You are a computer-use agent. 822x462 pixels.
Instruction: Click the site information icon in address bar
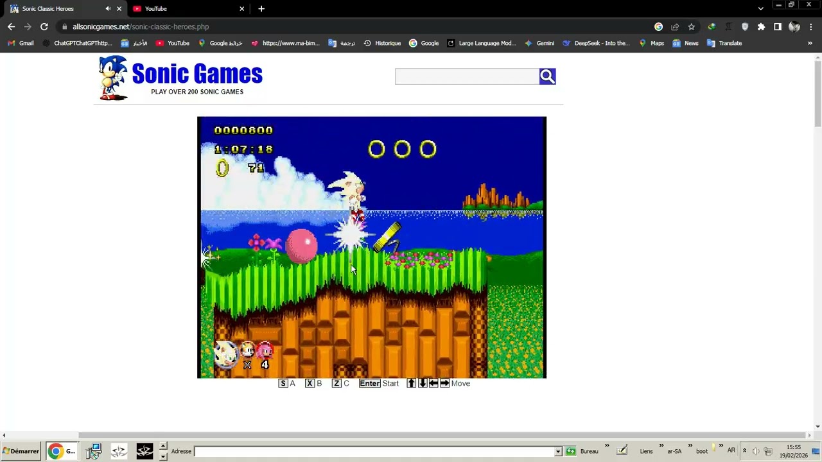(64, 26)
